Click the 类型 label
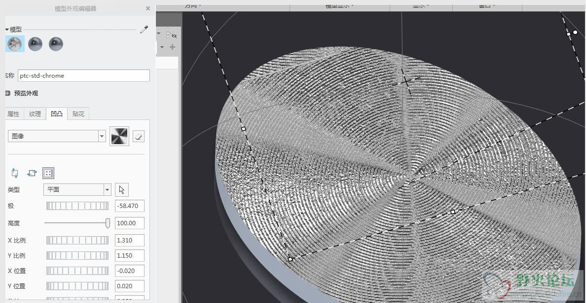586x303 pixels. (x=14, y=190)
